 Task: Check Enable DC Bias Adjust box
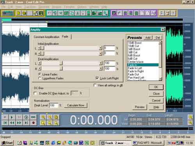click(x=35, y=93)
